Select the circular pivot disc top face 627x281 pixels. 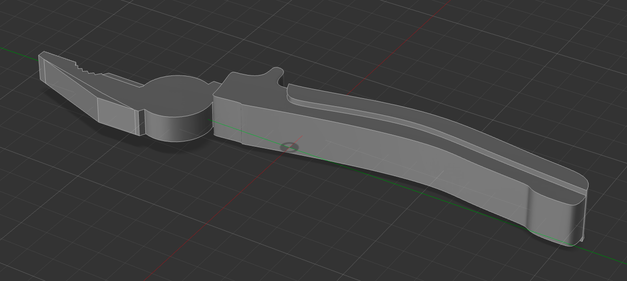(177, 94)
